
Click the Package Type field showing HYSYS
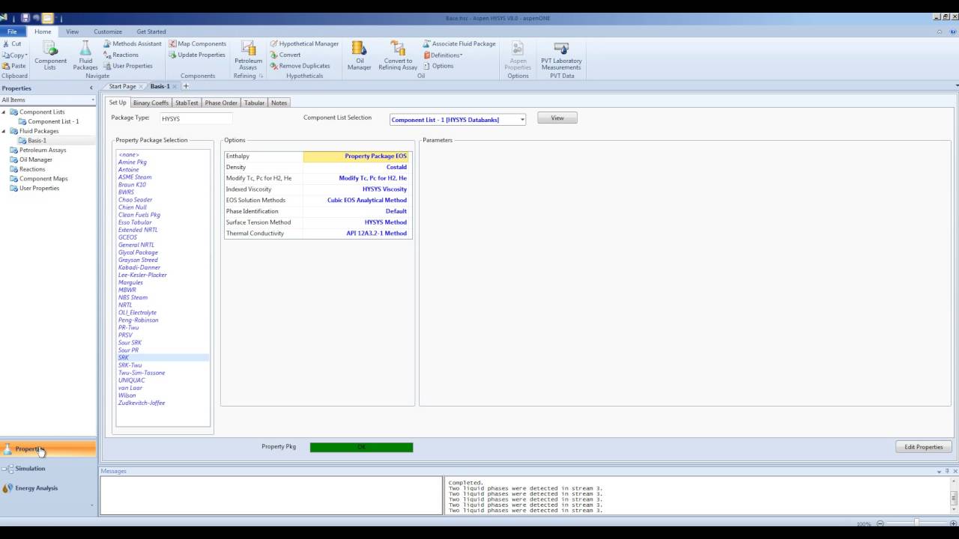click(x=196, y=118)
